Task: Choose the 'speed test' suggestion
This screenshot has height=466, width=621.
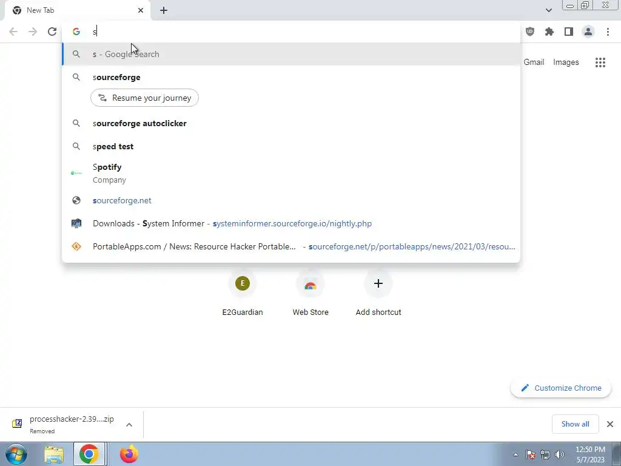Action: point(291,146)
